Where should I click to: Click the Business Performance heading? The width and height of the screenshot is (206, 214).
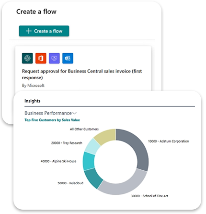click(48, 113)
